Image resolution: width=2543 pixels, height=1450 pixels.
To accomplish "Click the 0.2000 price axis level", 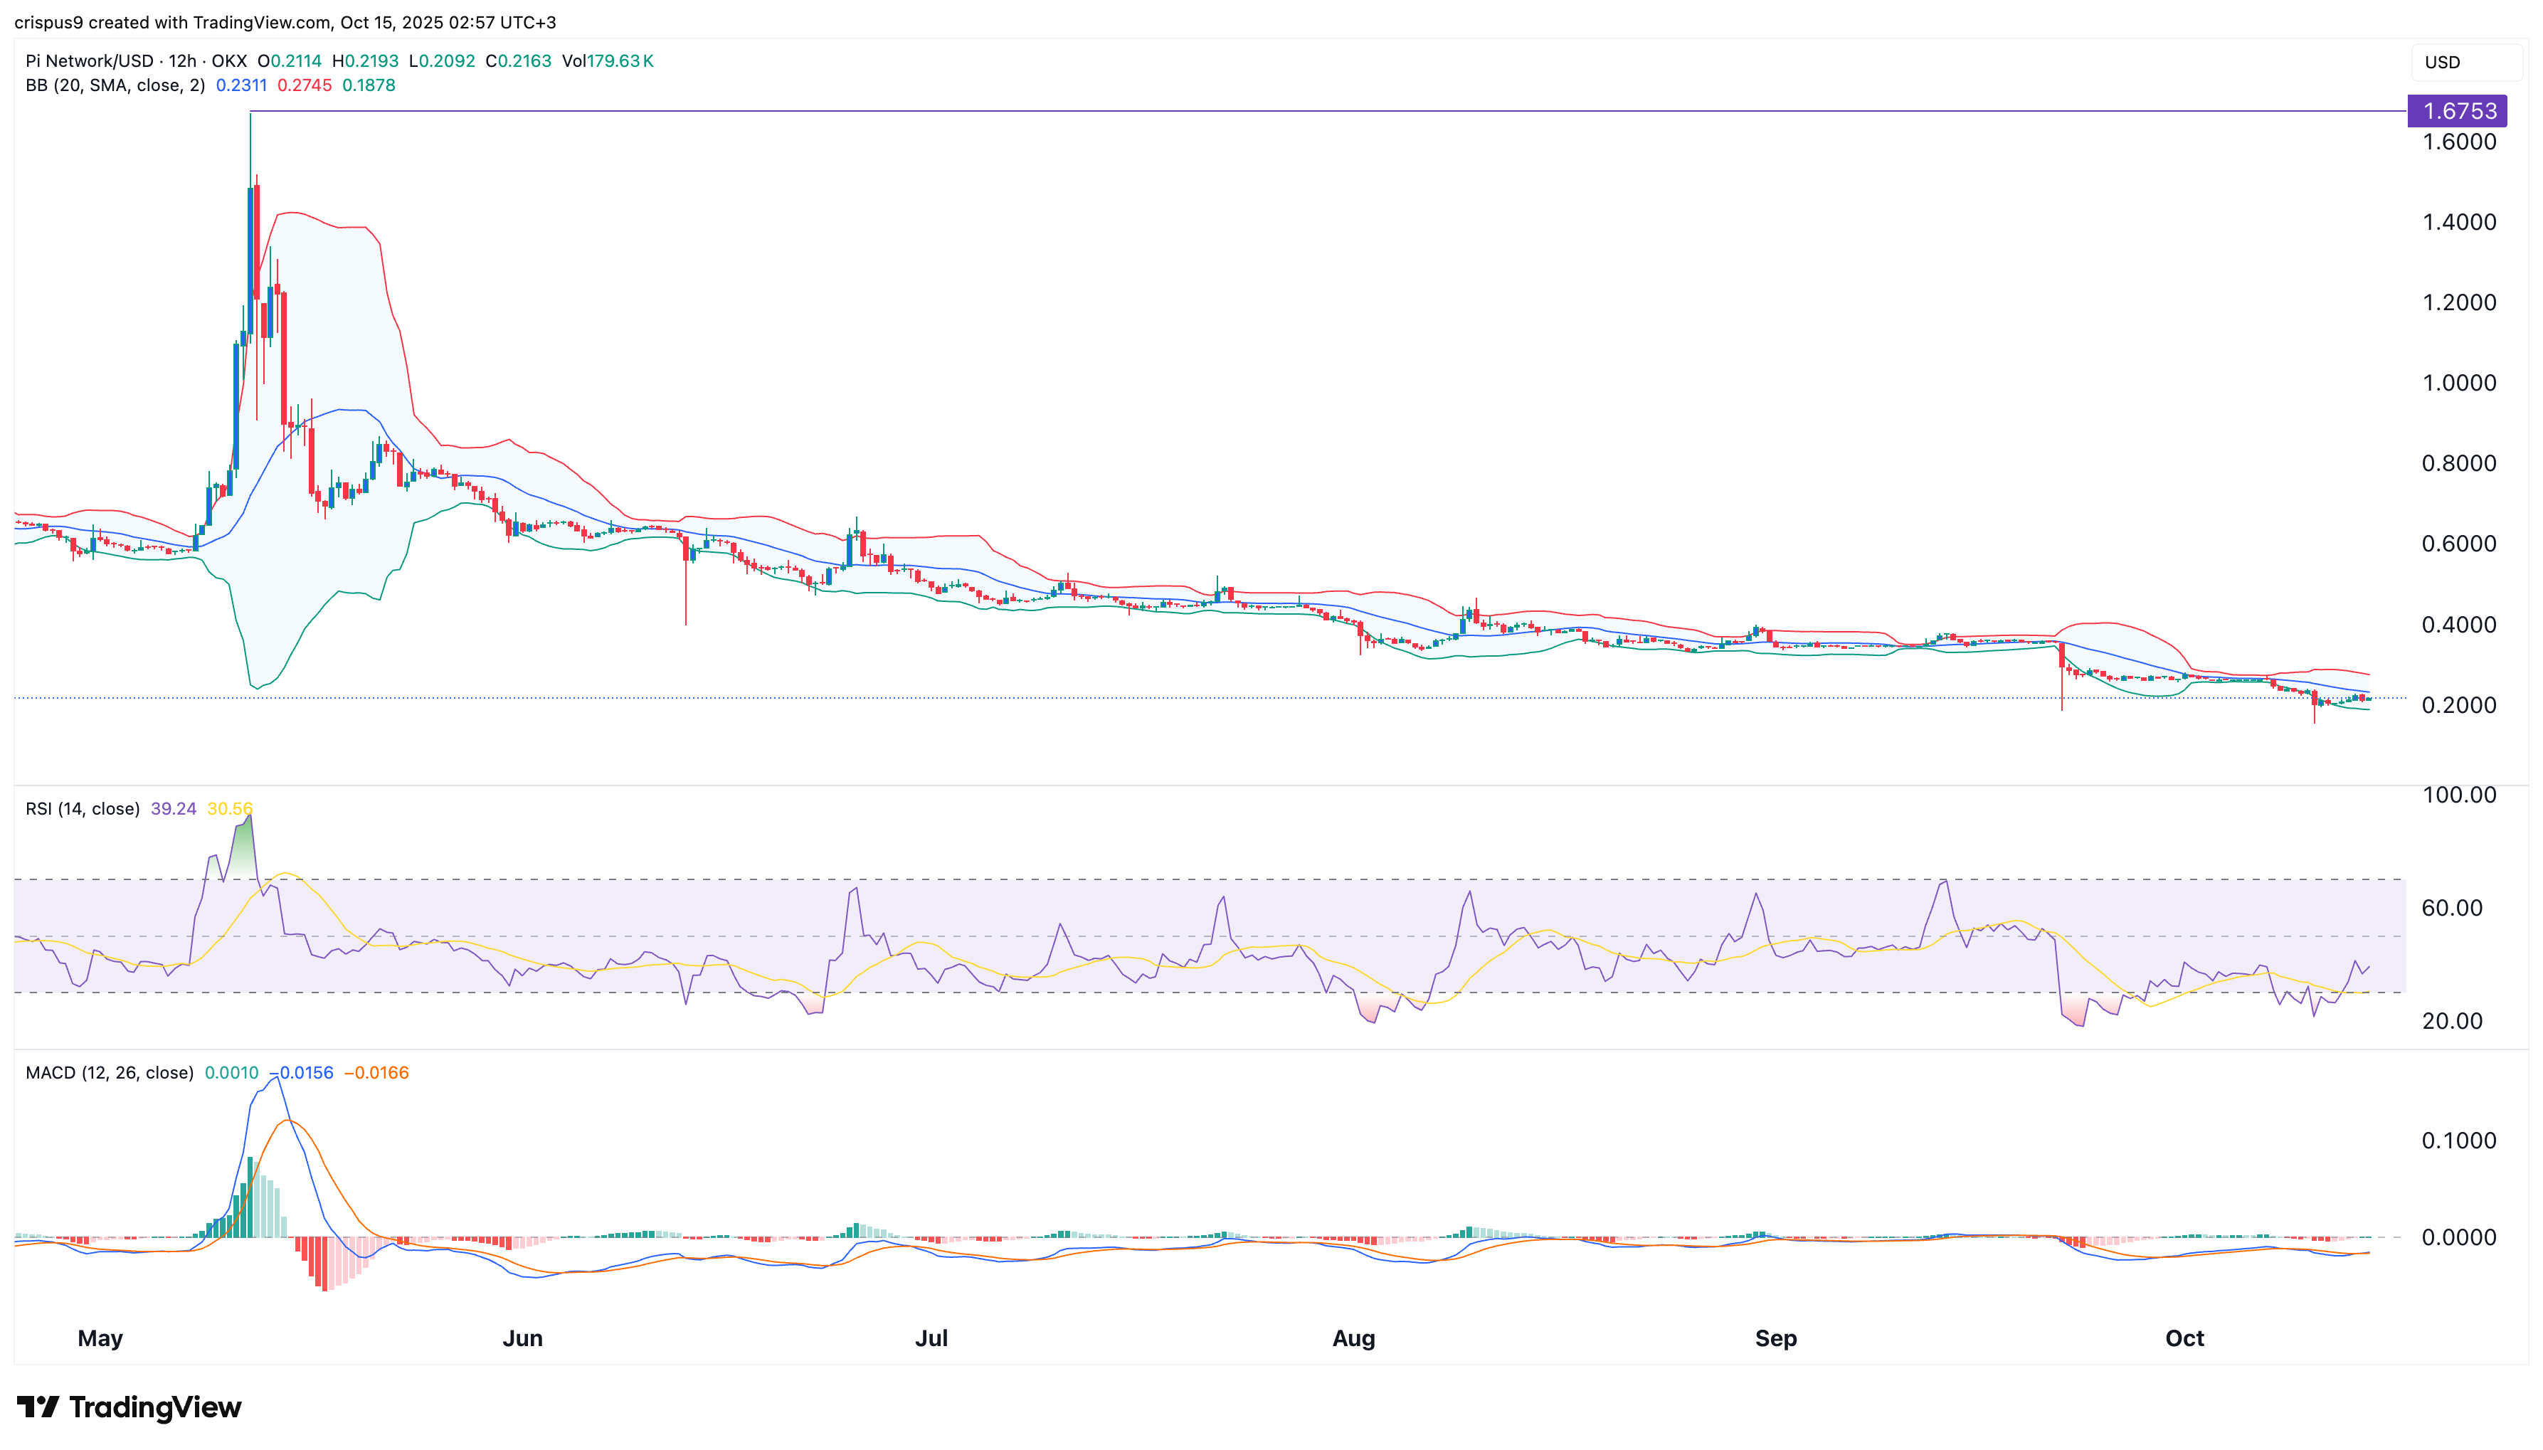I will [x=2458, y=705].
